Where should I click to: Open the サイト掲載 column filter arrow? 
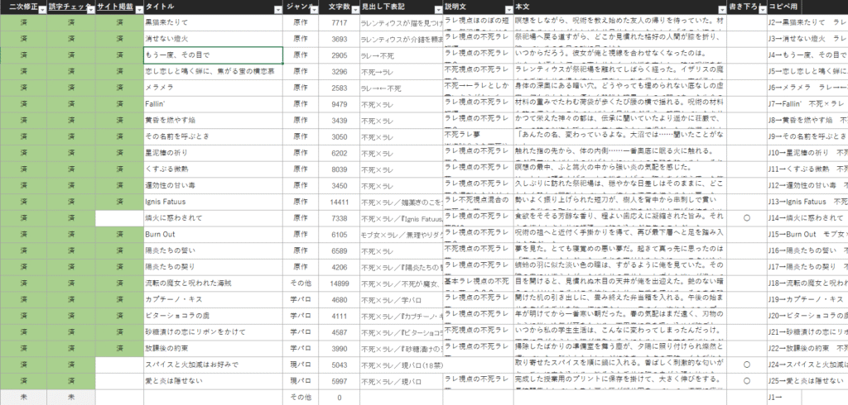[x=137, y=8]
